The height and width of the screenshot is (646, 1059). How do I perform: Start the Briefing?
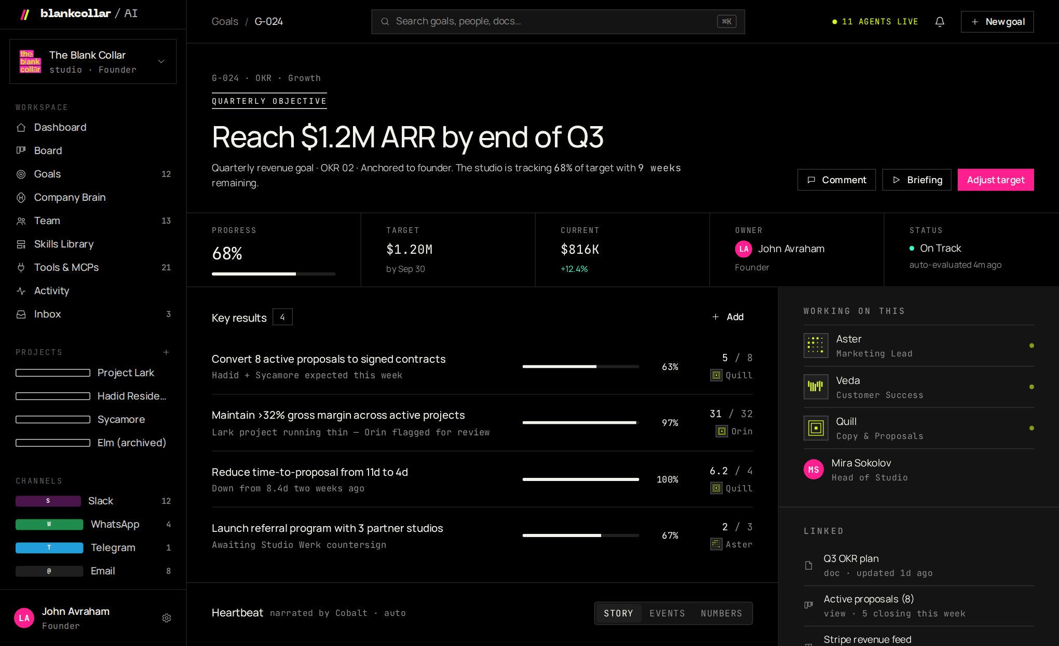coord(917,180)
